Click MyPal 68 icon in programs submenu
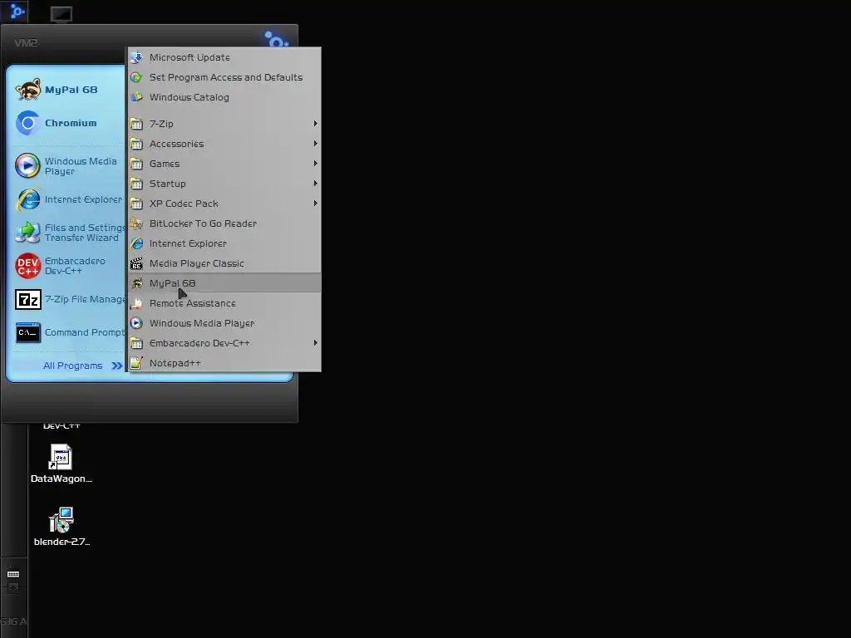851x638 pixels. 137,283
